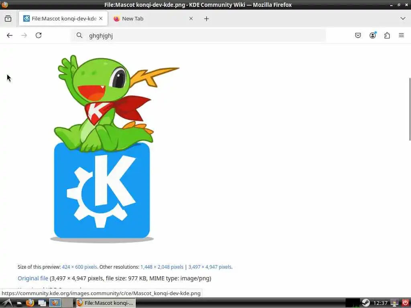
Task: Close the File:Mascot konqi-dev-kde tab
Action: tap(101, 18)
